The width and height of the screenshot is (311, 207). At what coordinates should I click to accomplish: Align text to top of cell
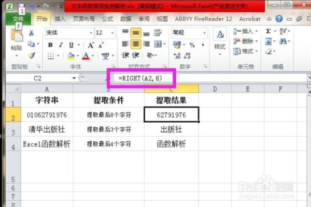tap(125, 33)
